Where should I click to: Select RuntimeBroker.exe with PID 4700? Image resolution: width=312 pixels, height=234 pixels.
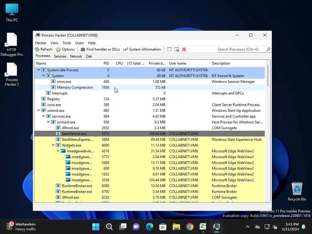click(x=149, y=192)
